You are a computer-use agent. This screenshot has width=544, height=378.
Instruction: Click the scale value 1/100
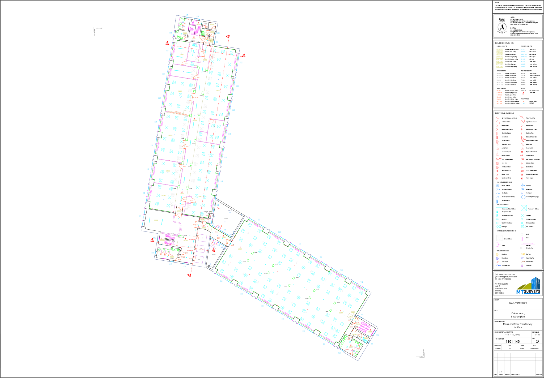point(537,335)
